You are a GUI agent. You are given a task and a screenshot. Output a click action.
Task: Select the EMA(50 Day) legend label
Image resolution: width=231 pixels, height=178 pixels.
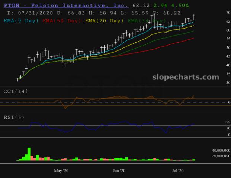pos(62,20)
